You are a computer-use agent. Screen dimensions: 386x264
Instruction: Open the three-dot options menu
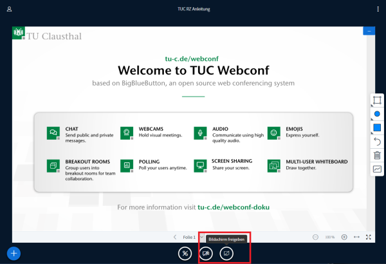coord(378,9)
